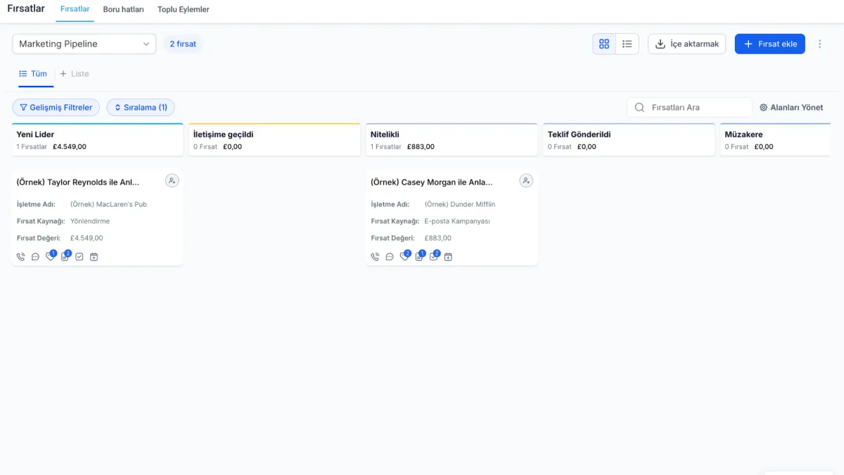The image size is (844, 475).
Task: Click the Nitelikli stage header
Action: tap(452, 140)
